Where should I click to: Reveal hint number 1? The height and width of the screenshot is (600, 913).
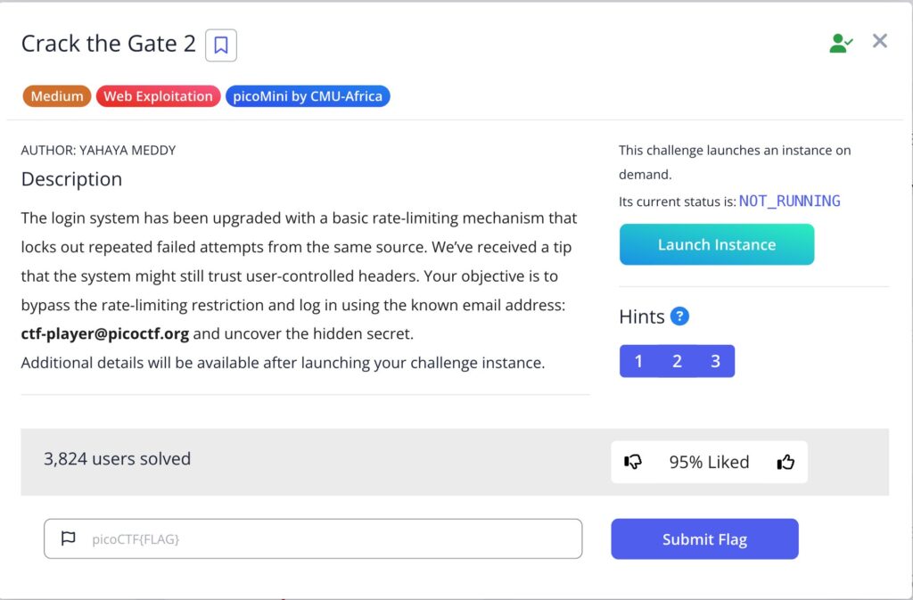point(638,361)
